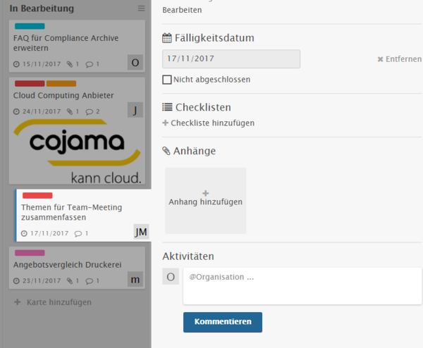Viewport: 423px width, 348px height.
Task: Click the 'Checklisten' heading text
Action: pos(203,107)
